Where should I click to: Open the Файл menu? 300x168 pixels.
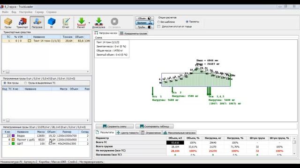tap(5, 12)
